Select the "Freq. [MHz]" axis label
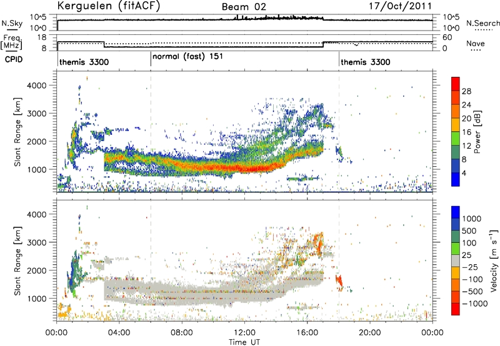500x346 pixels. (x=12, y=42)
